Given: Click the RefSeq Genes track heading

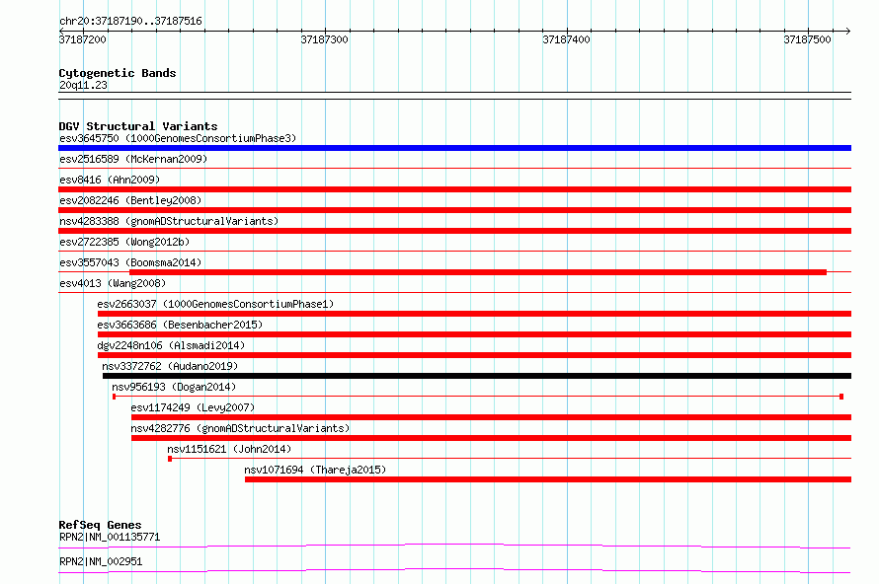Looking at the screenshot, I should [x=101, y=525].
